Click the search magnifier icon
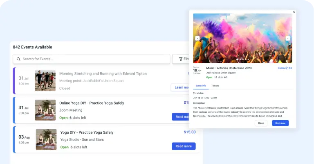This screenshot has width=314, height=164. coord(18,59)
